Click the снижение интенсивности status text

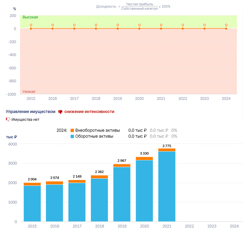pyautogui.click(x=89, y=112)
